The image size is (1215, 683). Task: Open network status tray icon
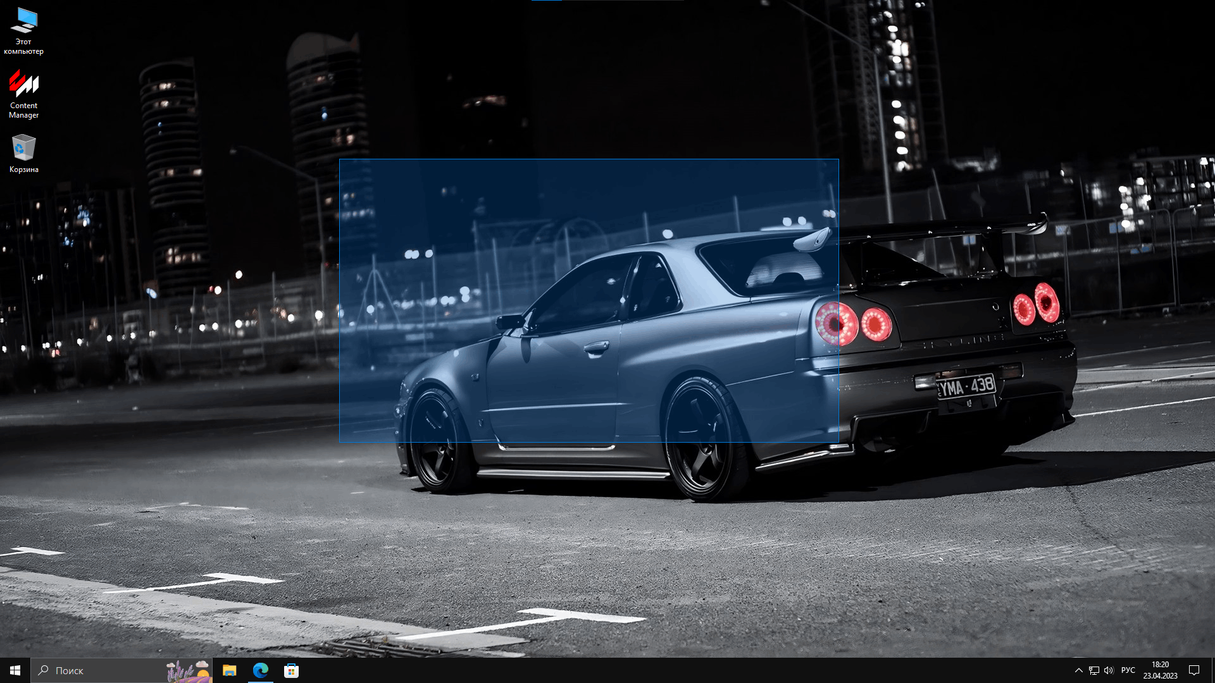point(1093,670)
